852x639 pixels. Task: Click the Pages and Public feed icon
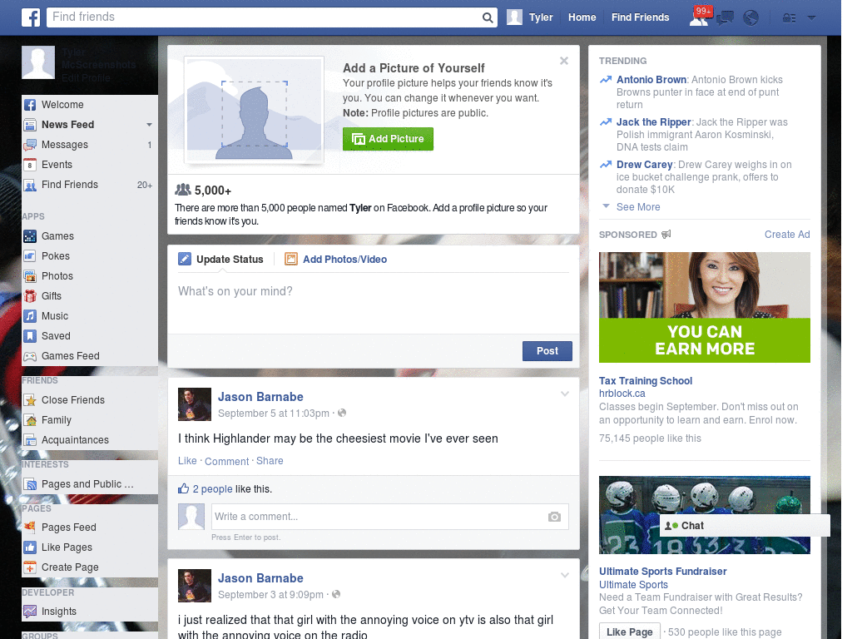click(x=30, y=484)
